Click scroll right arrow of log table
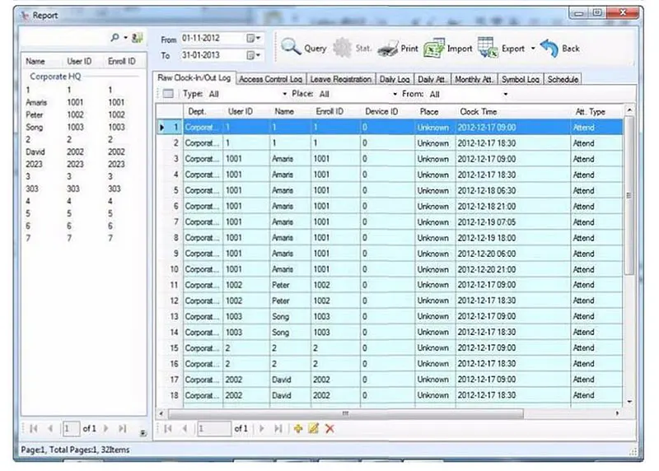 (617, 413)
